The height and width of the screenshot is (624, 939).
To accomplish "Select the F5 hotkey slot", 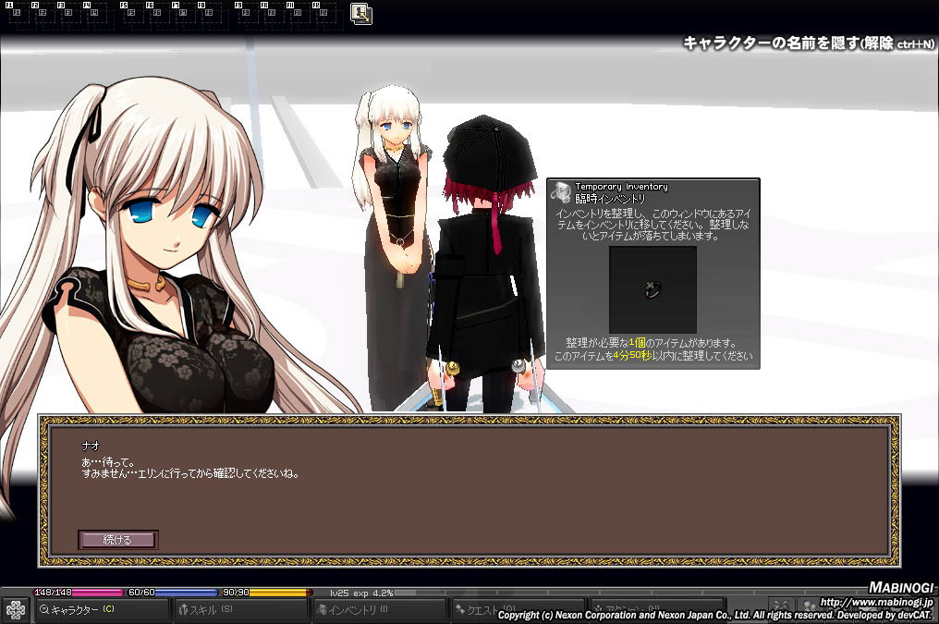I will point(130,12).
